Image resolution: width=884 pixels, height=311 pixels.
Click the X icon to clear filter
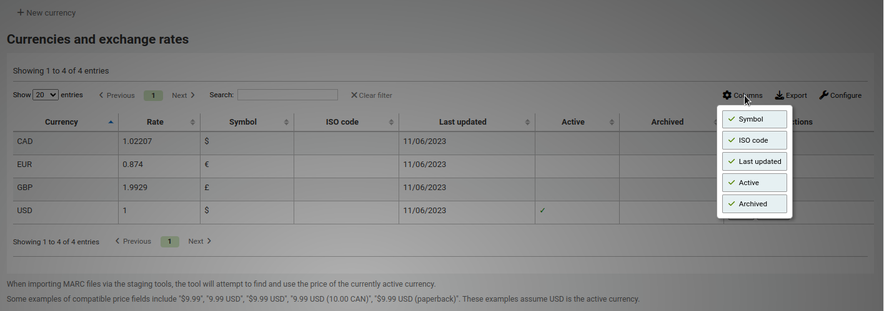tap(354, 95)
